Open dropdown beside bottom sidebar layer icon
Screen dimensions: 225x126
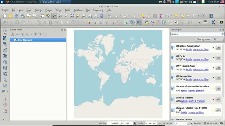[8, 92]
